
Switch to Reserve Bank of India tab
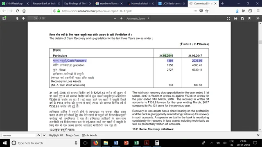[x=44, y=4]
